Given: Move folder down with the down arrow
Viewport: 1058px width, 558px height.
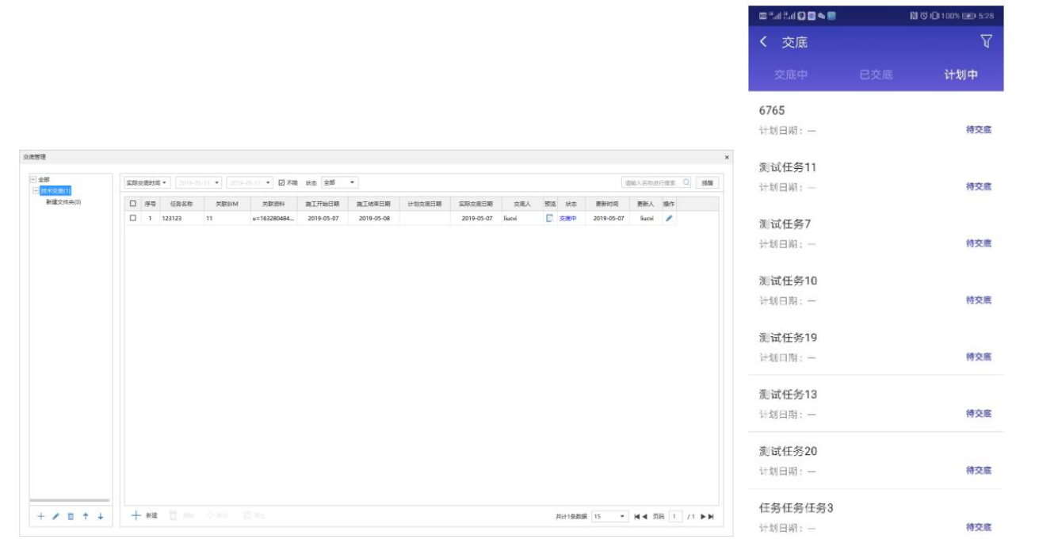Looking at the screenshot, I should (101, 516).
